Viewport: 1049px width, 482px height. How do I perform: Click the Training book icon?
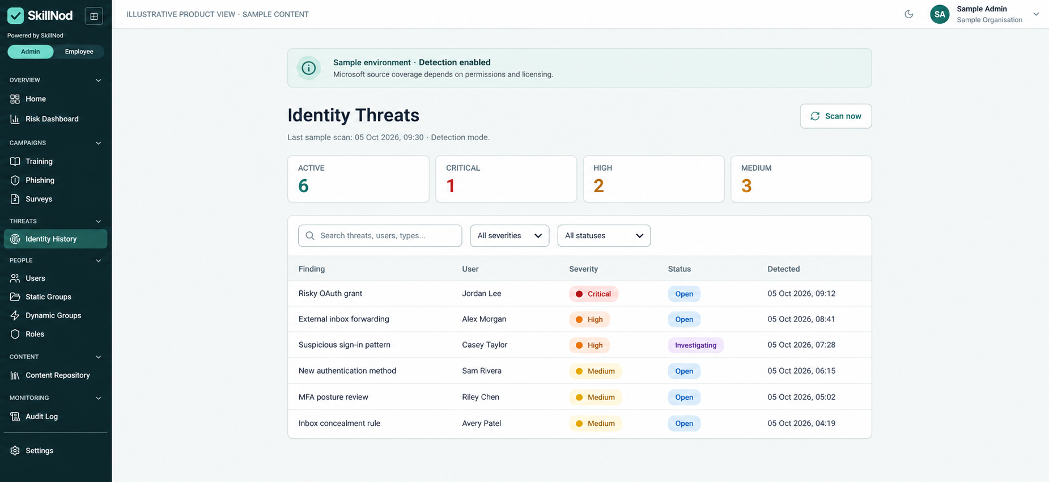click(x=15, y=162)
